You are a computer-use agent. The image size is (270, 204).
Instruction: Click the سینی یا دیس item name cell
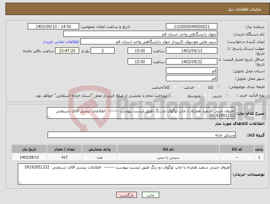[168, 157]
